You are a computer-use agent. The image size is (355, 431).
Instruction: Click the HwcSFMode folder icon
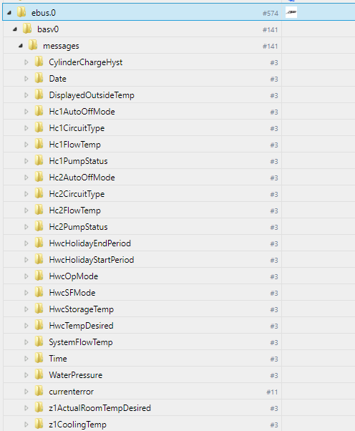tap(39, 292)
